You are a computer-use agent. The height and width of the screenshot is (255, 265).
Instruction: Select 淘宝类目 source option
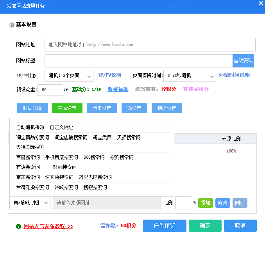click(102, 137)
